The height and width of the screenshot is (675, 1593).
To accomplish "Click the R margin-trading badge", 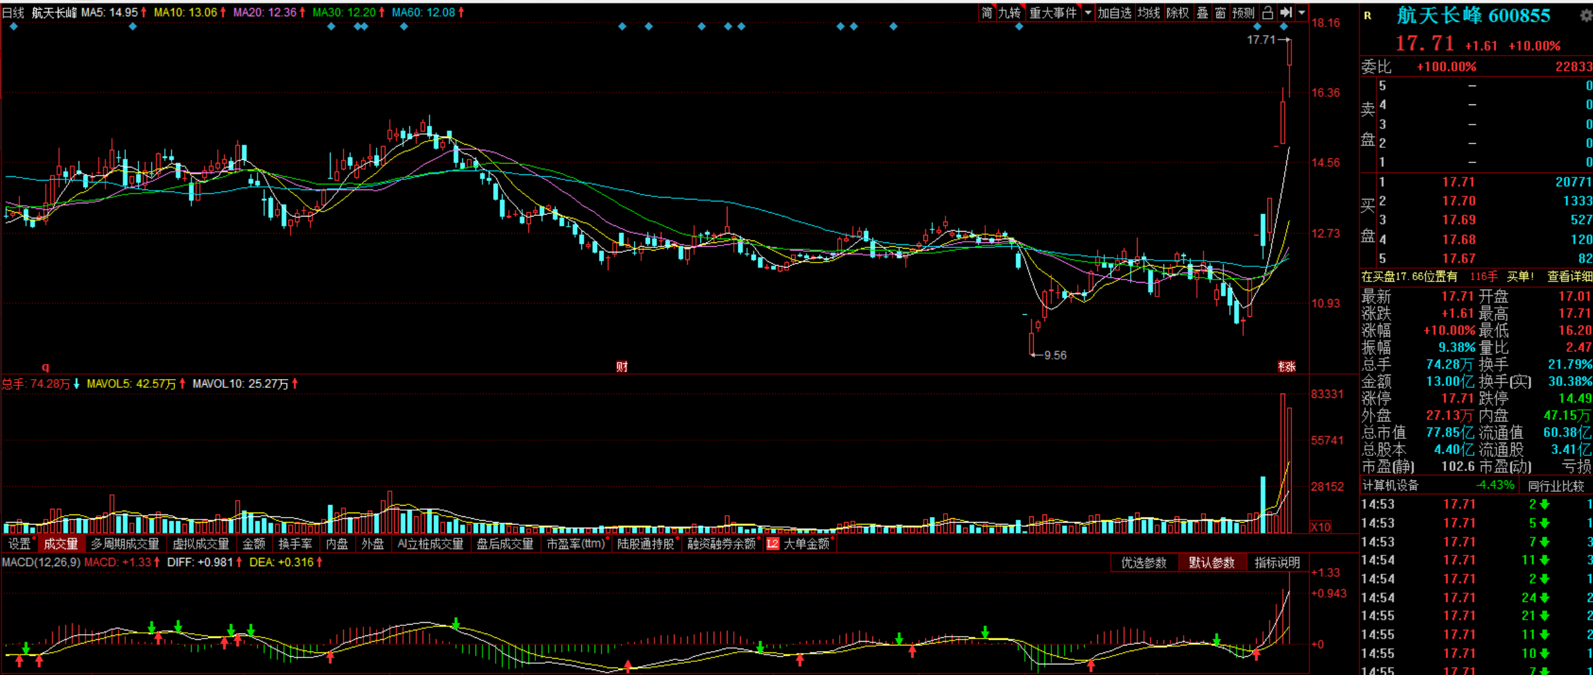I will pos(1367,16).
